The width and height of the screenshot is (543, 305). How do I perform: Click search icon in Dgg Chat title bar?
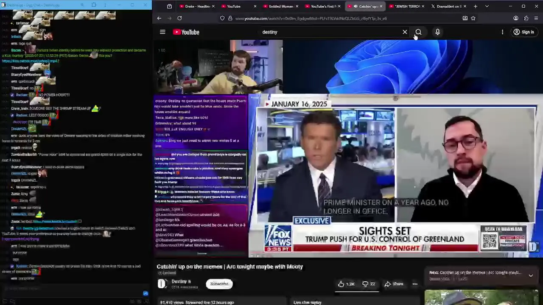point(83,5)
